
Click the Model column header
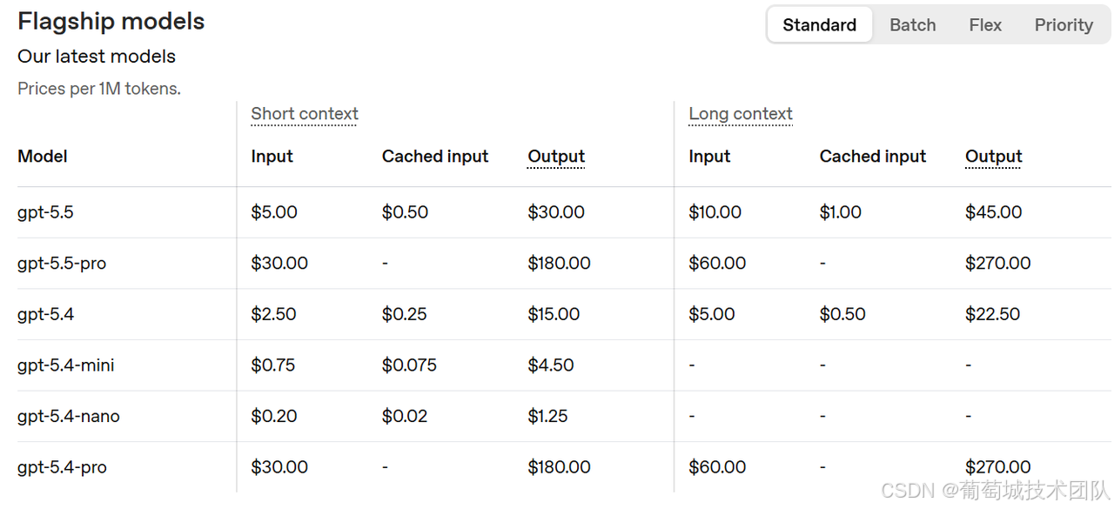pos(43,157)
